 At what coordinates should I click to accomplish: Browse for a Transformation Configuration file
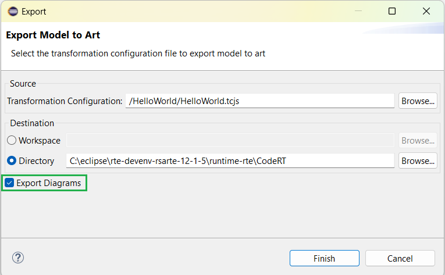418,101
